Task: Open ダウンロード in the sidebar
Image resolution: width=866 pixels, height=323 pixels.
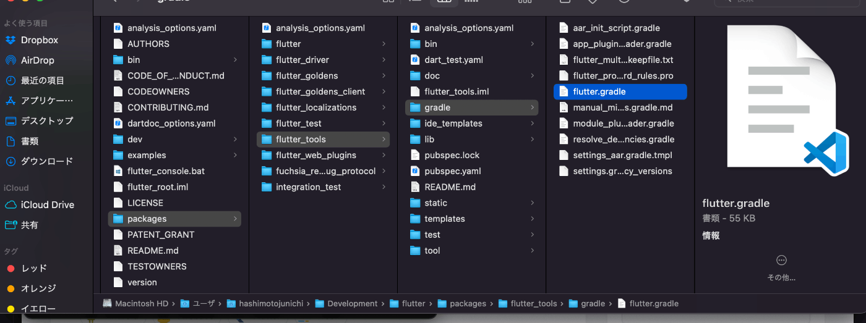Action: pyautogui.click(x=47, y=161)
